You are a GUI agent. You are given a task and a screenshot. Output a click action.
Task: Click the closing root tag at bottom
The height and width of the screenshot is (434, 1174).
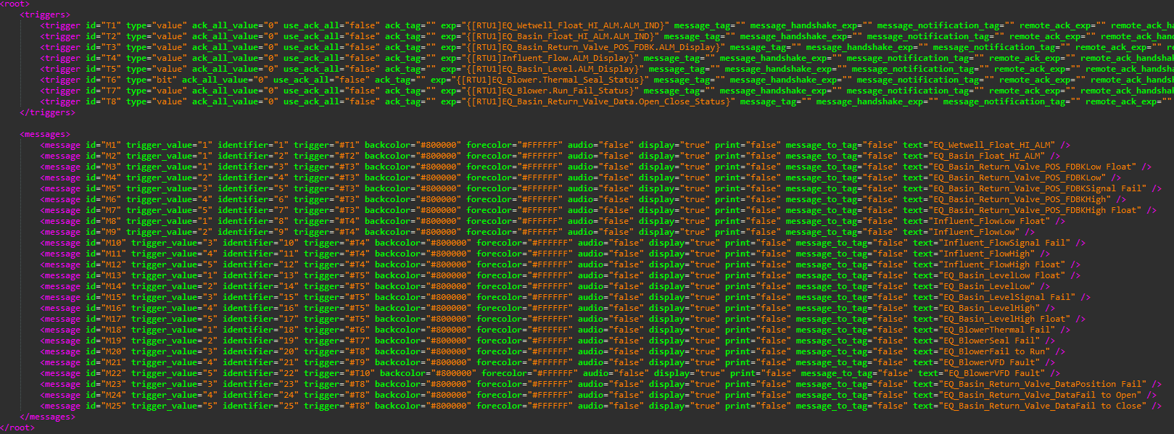tap(17, 427)
